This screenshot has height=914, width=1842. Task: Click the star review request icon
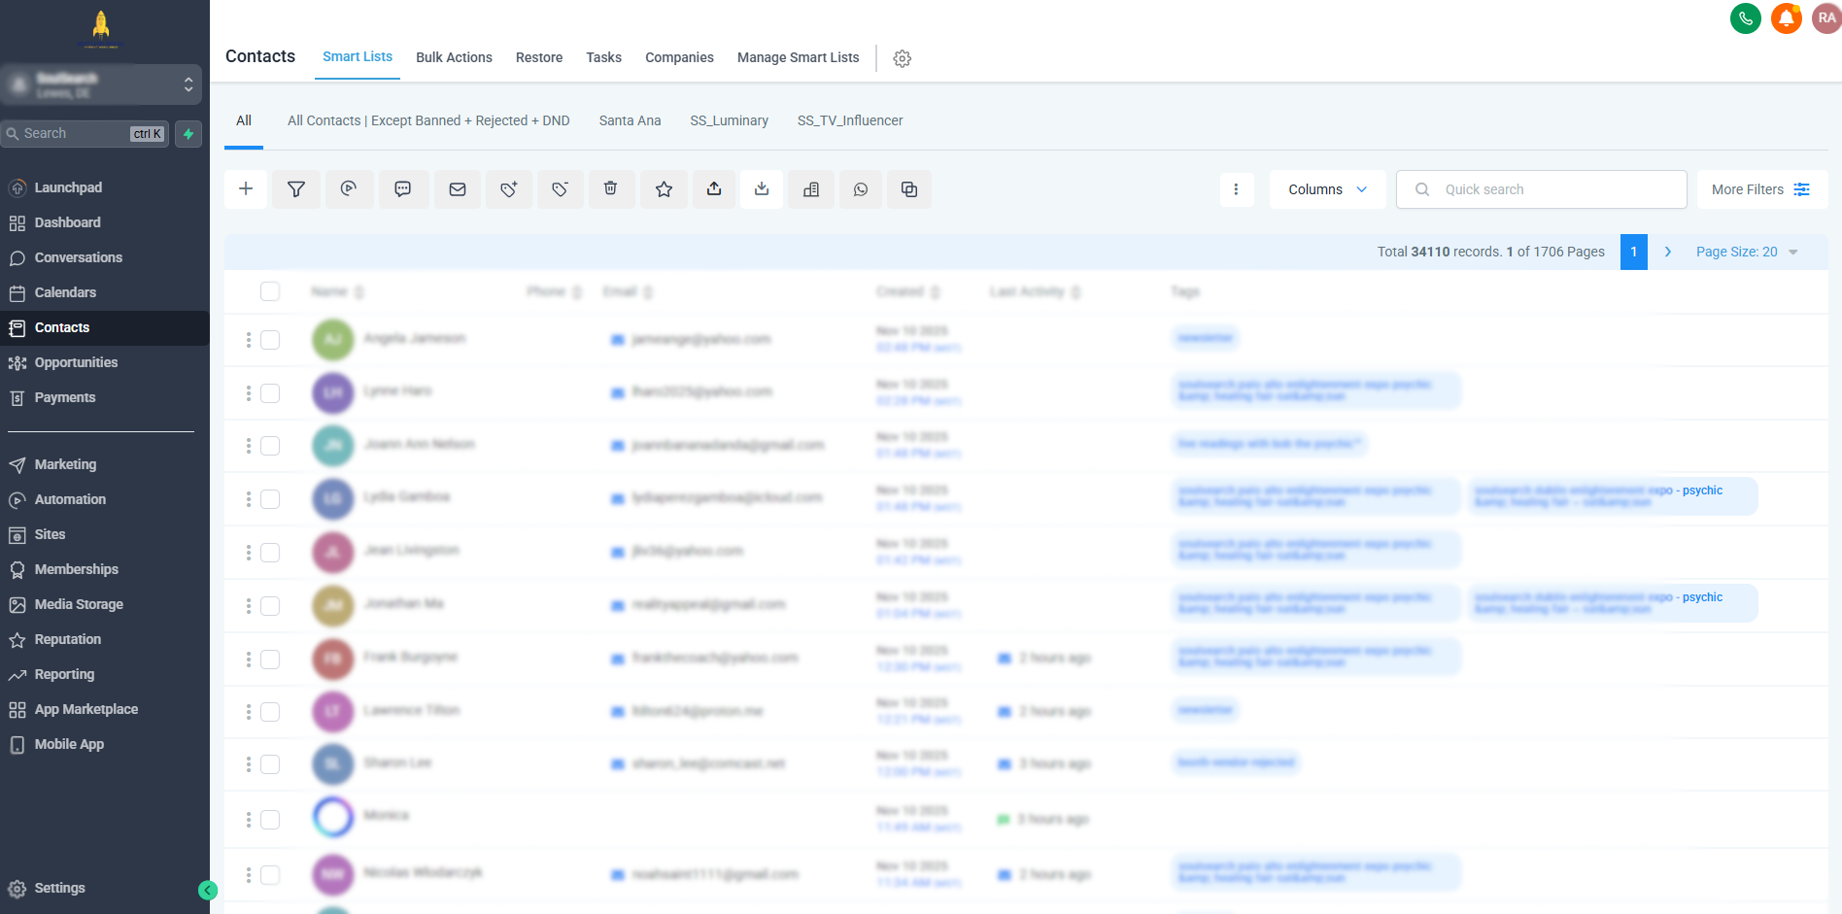664,189
